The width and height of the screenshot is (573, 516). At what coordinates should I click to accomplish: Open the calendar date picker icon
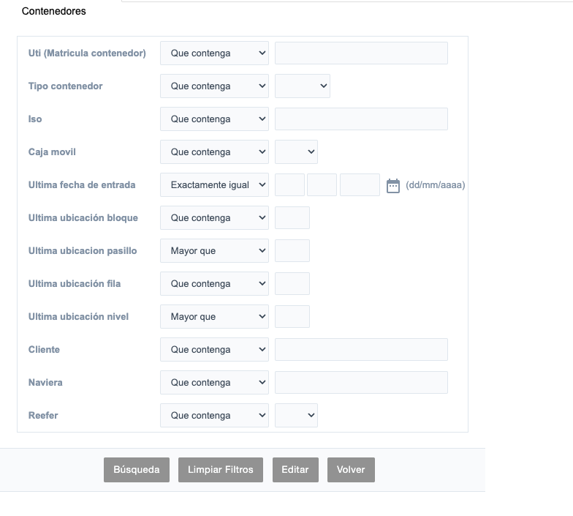click(x=393, y=185)
